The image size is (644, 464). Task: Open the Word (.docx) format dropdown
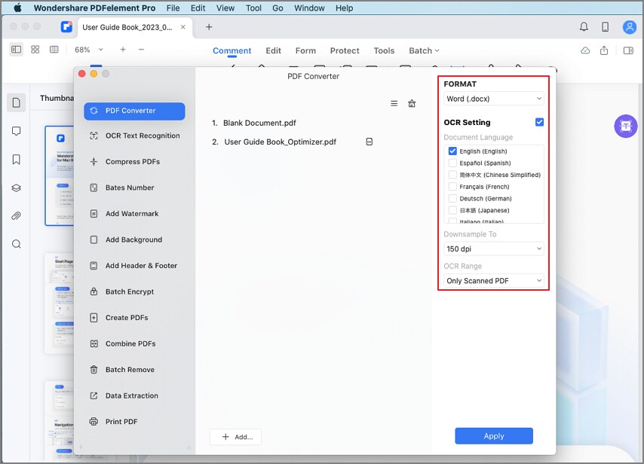coord(492,98)
